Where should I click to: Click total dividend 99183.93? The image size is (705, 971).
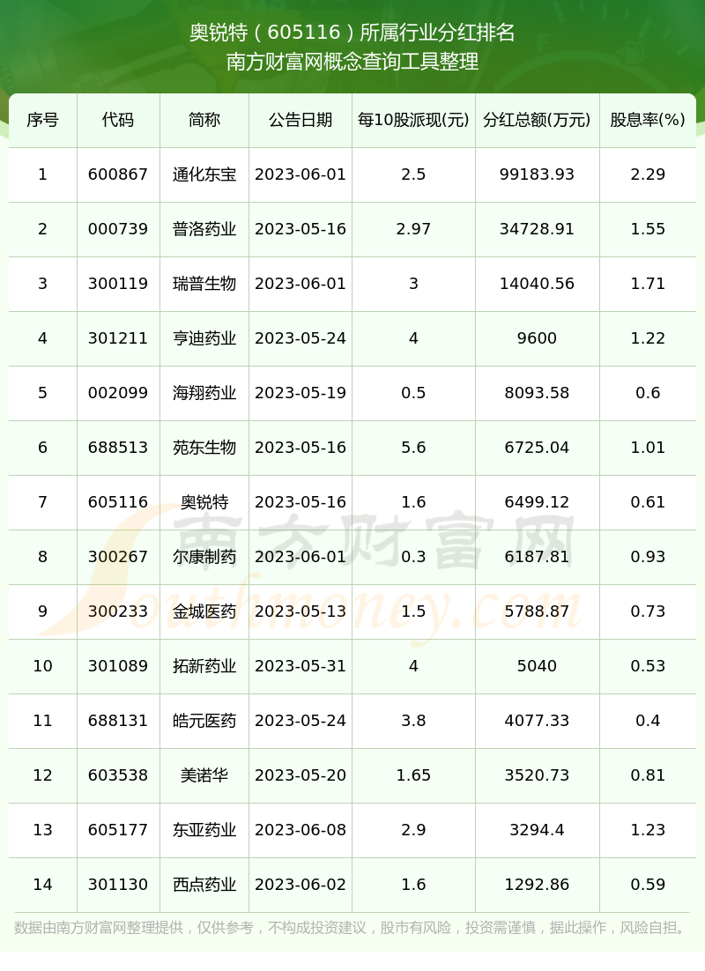(537, 174)
